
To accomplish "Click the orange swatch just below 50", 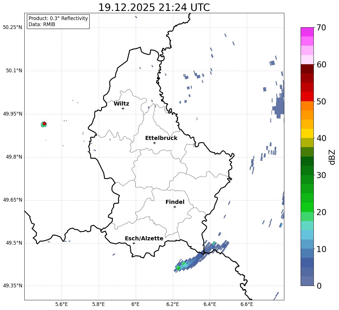I will pos(307,106).
